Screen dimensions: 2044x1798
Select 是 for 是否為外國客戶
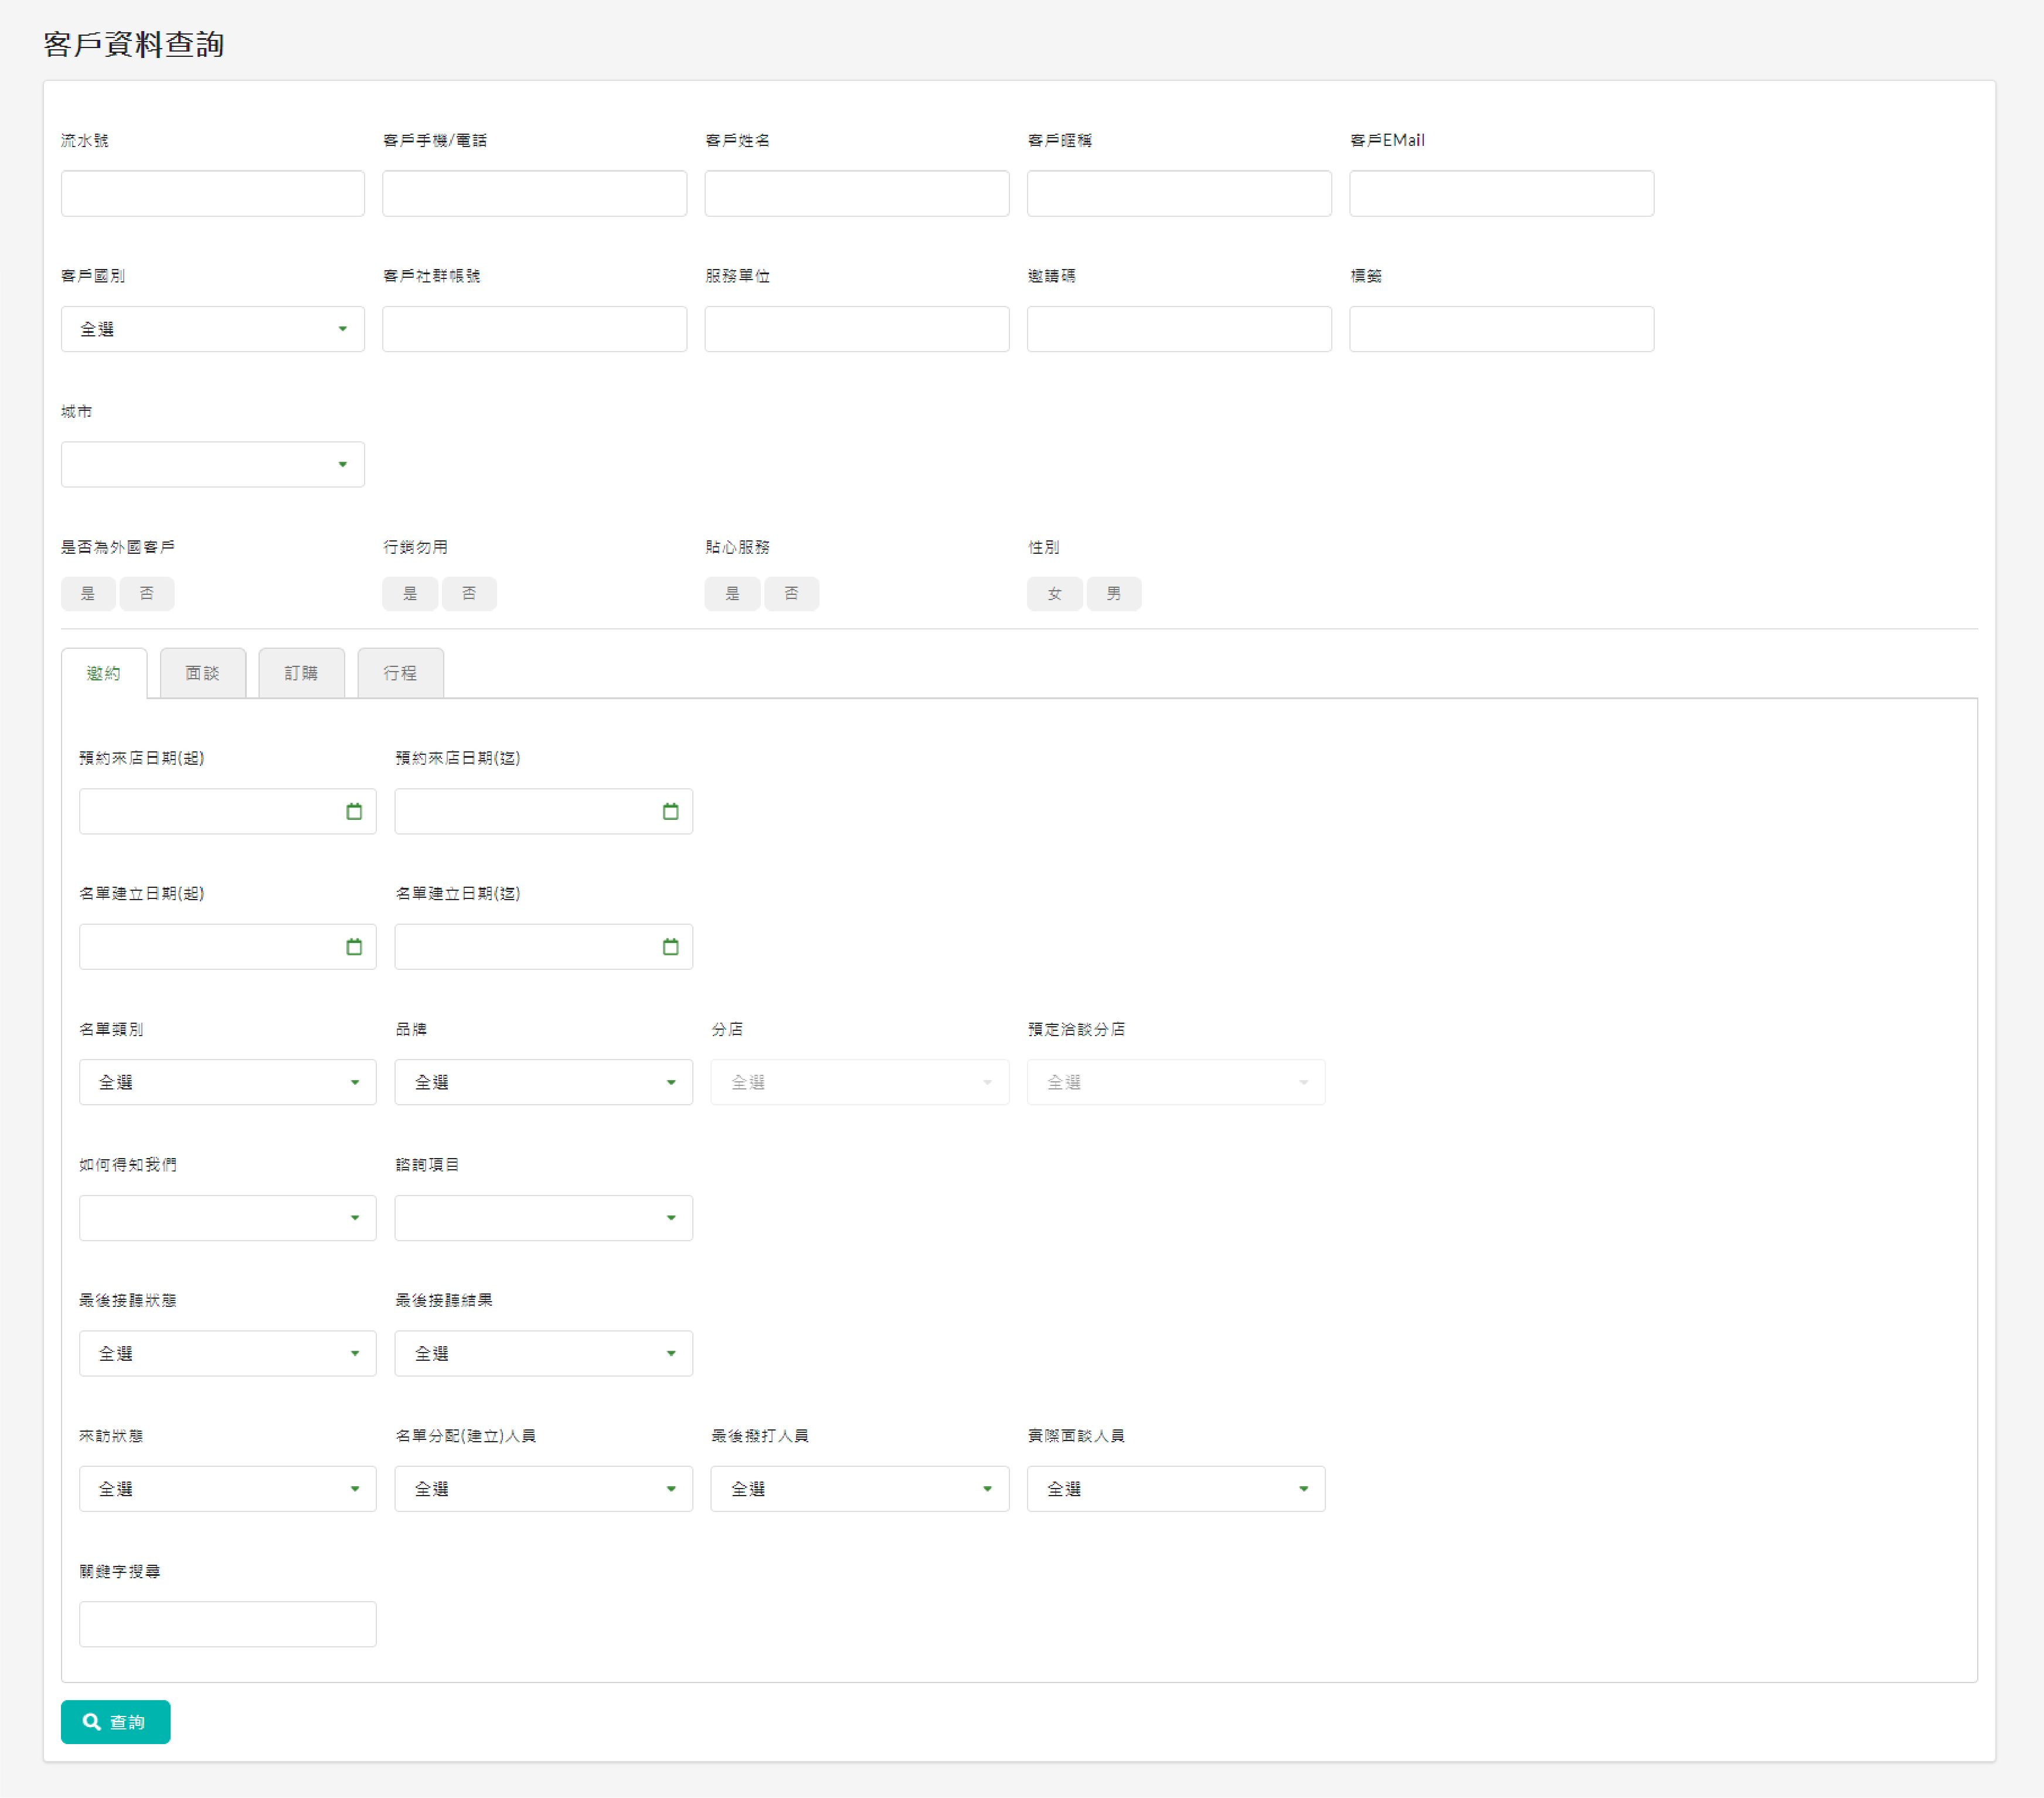(88, 594)
